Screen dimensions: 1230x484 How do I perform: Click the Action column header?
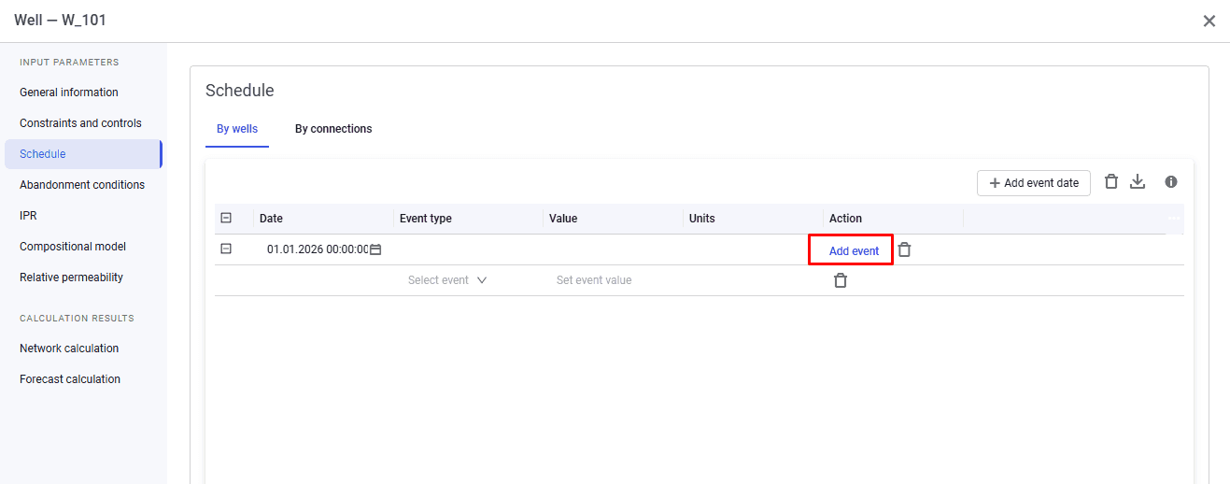click(x=846, y=219)
